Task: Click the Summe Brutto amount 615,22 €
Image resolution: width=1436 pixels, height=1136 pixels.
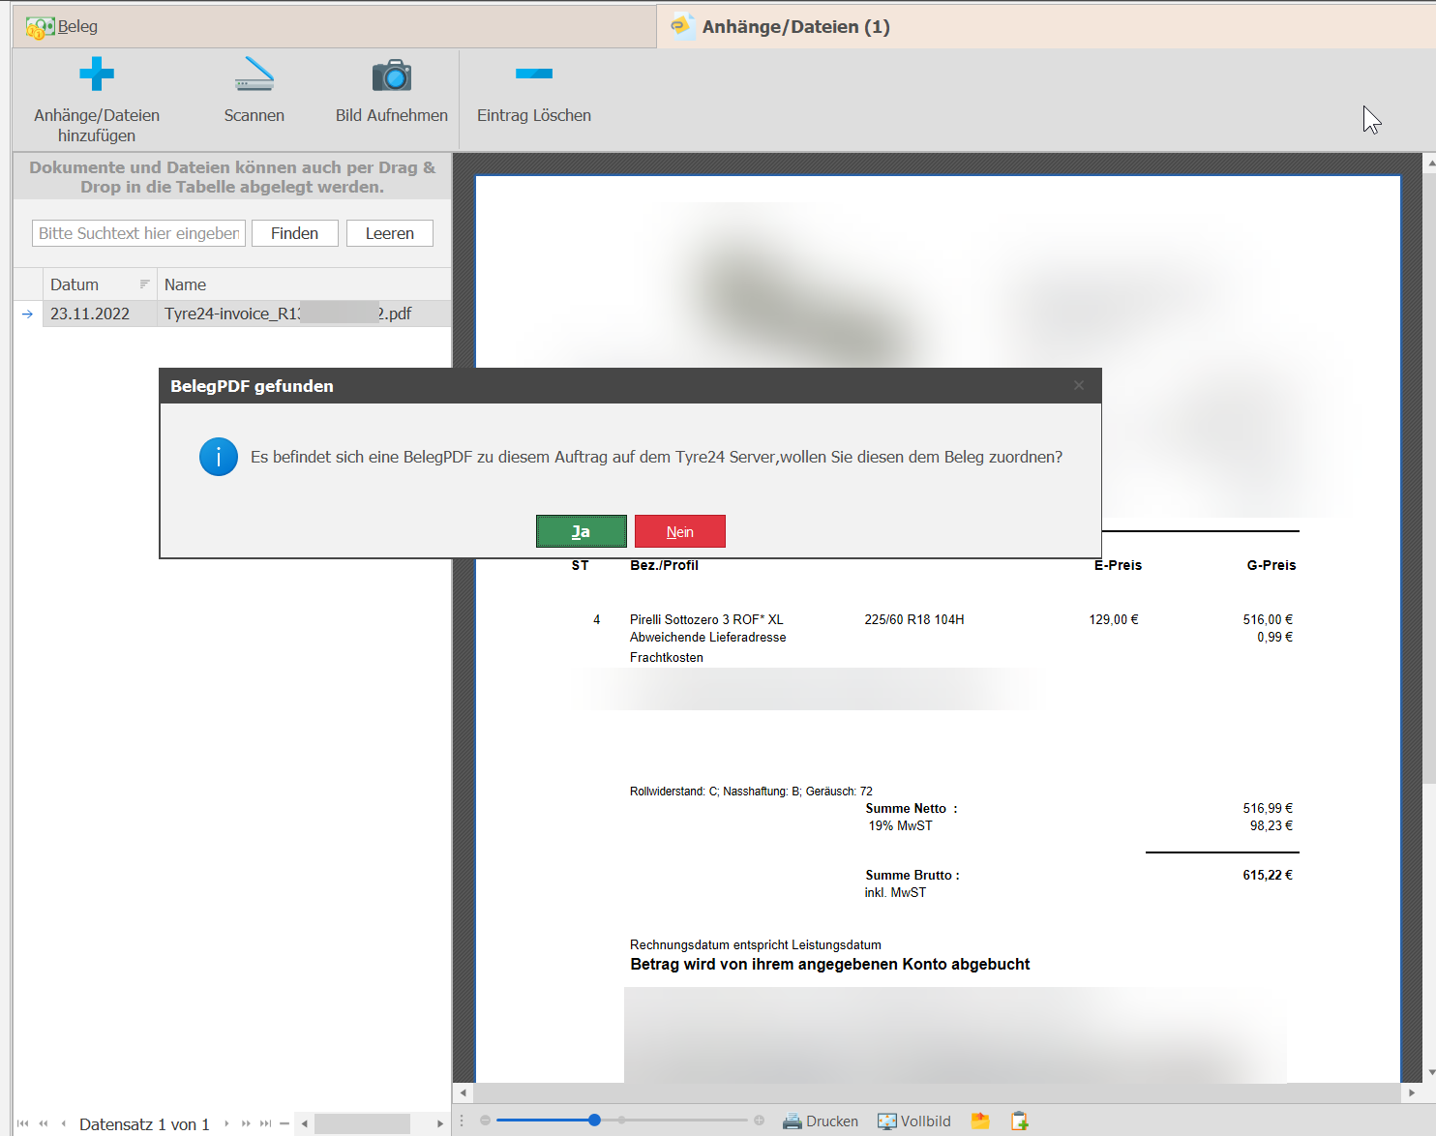Action: point(1268,875)
